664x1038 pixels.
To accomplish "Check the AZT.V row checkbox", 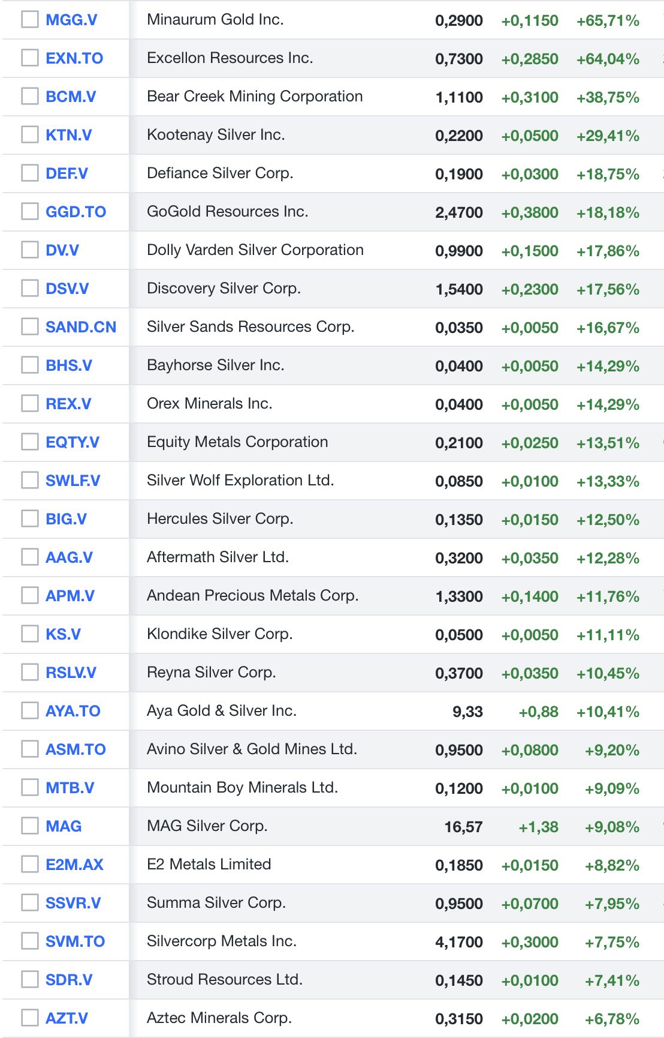I will 30,1018.
